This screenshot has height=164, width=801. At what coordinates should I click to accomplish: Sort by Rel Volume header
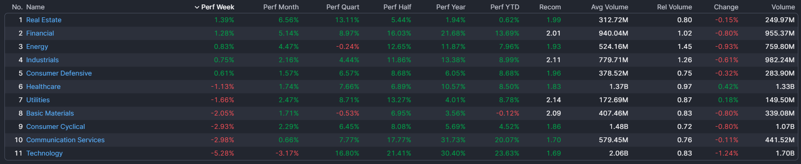(x=674, y=7)
